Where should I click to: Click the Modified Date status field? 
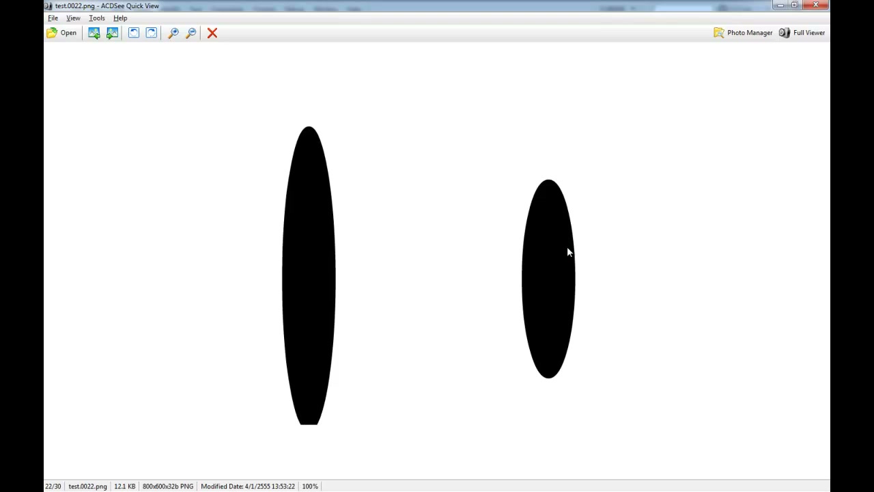click(x=248, y=487)
